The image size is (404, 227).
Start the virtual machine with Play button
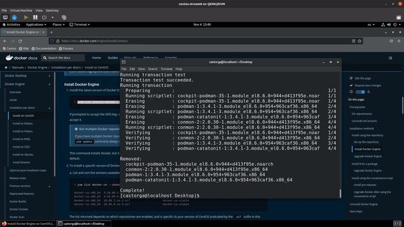(26, 17)
